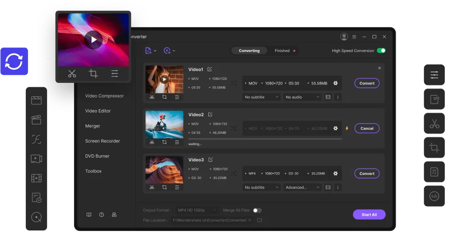Toggle High Speed Conversion switch
The image size is (457, 239).
coord(381,51)
